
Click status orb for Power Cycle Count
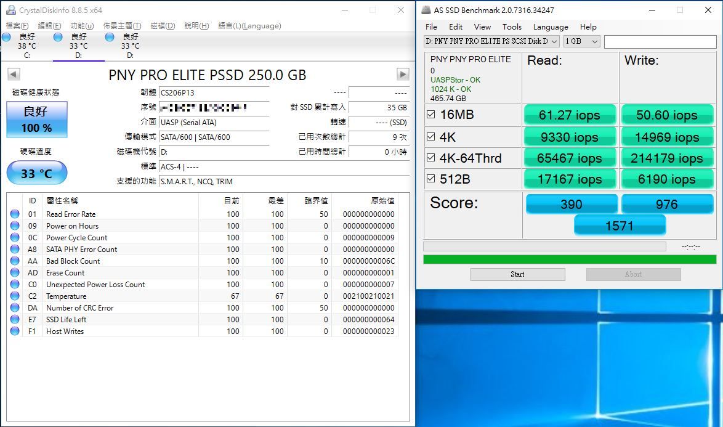(x=15, y=237)
